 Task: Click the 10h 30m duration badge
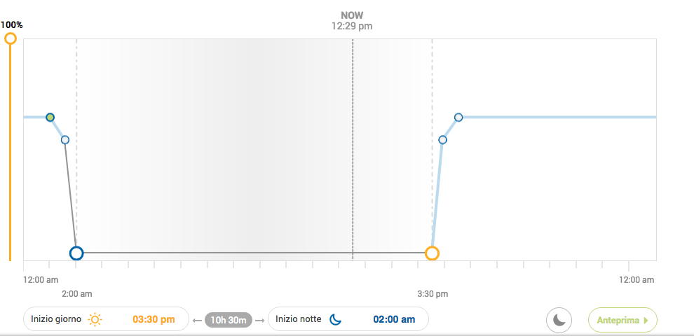coord(229,320)
